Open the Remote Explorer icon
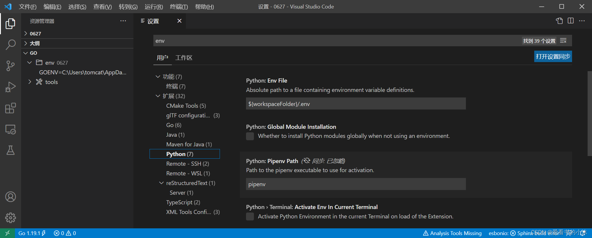 coord(10,129)
